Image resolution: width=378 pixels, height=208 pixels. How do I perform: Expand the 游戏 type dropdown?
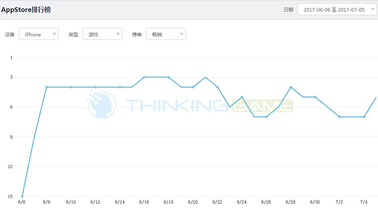(x=102, y=34)
